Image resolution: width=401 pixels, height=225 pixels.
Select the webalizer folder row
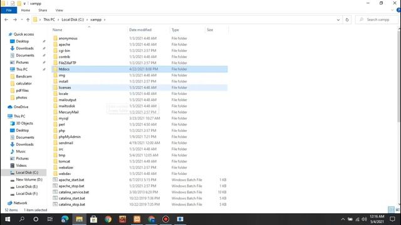tap(140, 167)
